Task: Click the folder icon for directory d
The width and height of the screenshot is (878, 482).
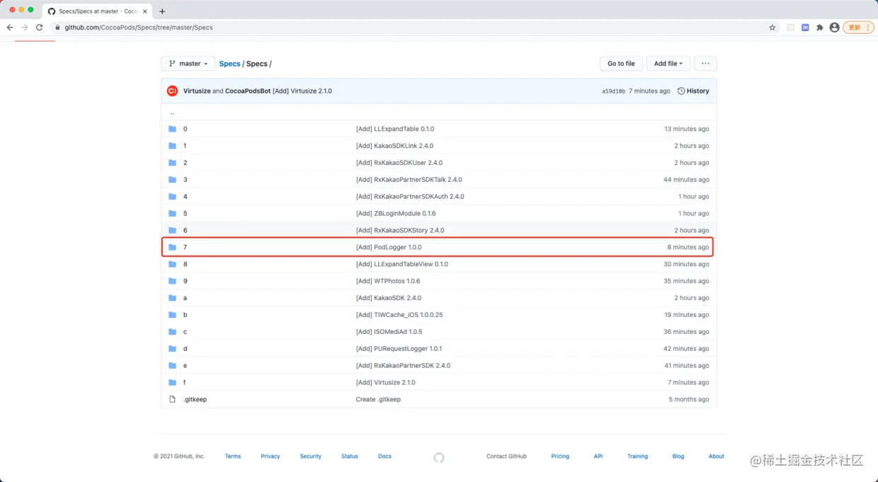Action: pos(172,349)
